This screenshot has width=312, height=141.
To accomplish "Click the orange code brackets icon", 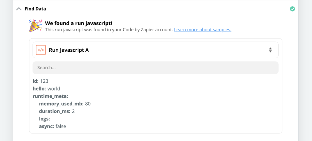I will (41, 50).
